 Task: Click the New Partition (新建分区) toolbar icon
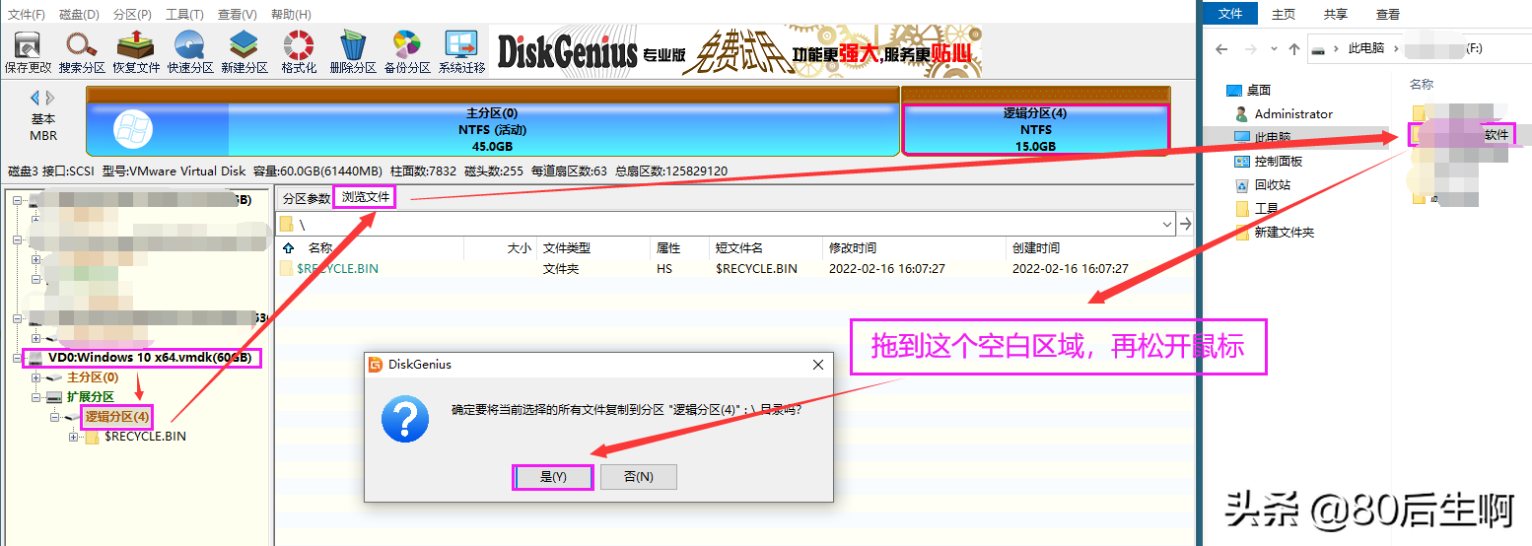click(244, 52)
